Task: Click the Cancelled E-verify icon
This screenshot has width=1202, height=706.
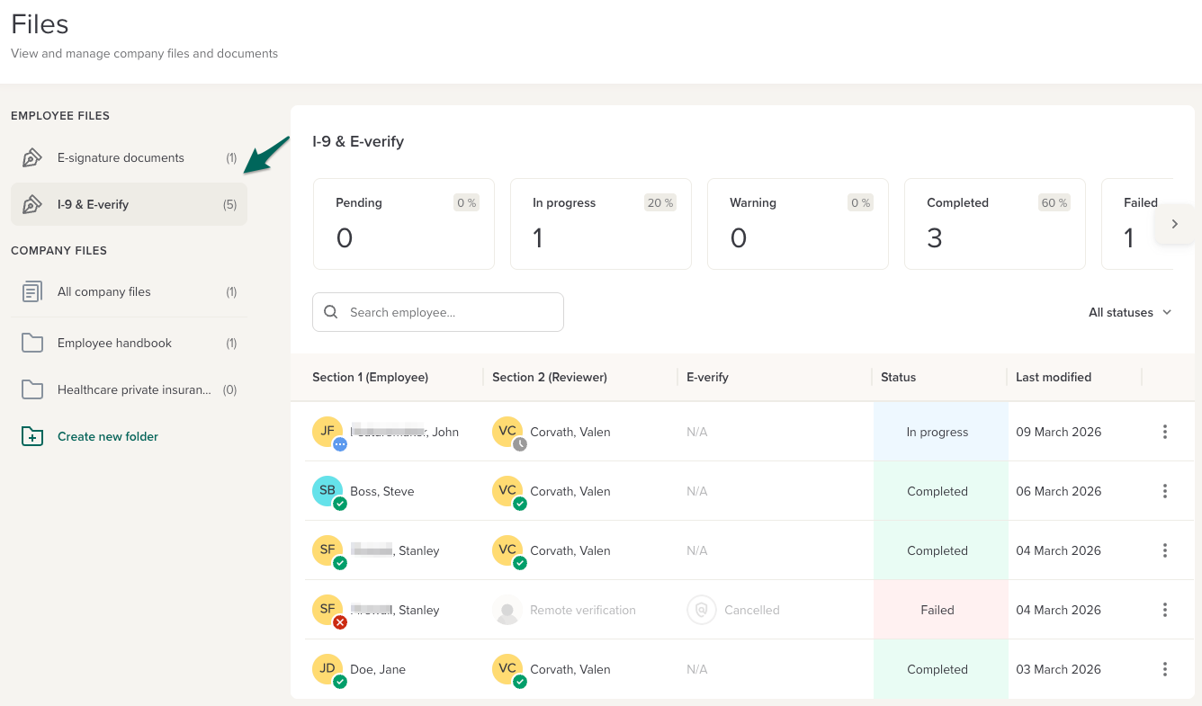Action: pyautogui.click(x=701, y=610)
